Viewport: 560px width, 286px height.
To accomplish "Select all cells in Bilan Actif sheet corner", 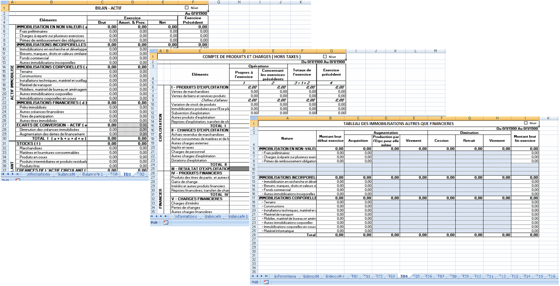I will [x=4, y=2].
